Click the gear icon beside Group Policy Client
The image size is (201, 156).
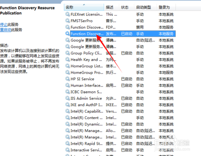click(x=68, y=53)
